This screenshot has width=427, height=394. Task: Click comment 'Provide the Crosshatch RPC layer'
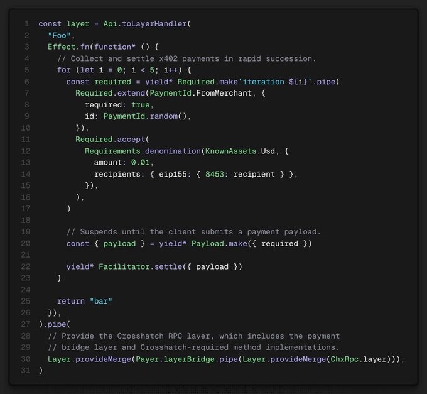click(x=136, y=336)
